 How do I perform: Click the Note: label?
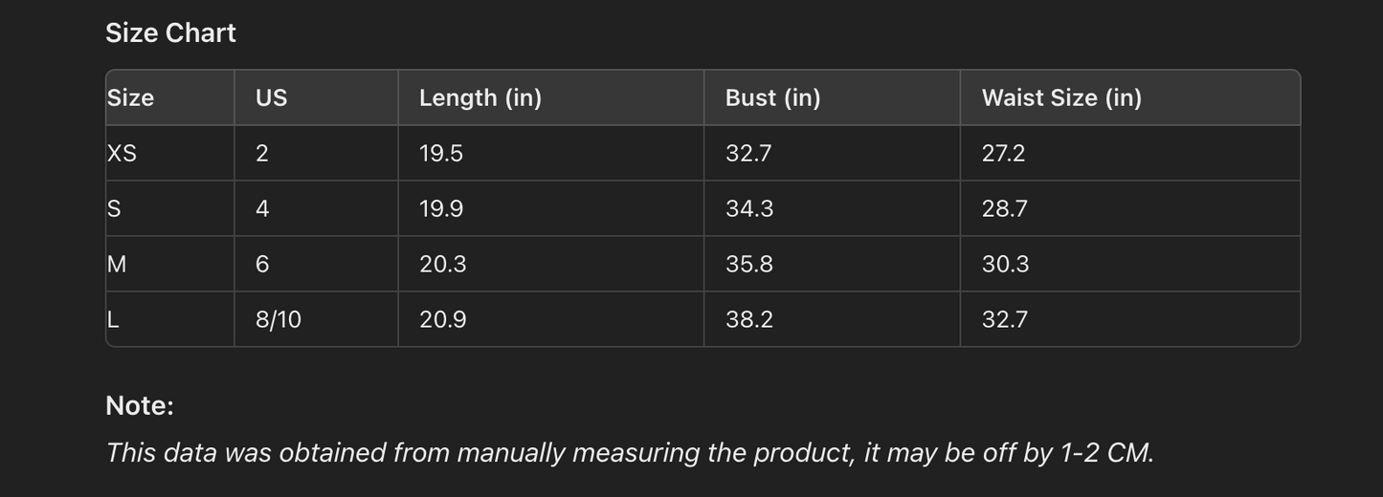pyautogui.click(x=140, y=405)
